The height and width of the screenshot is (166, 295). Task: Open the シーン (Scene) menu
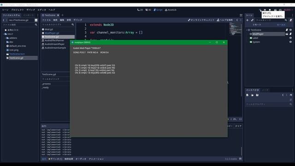pos(6,10)
